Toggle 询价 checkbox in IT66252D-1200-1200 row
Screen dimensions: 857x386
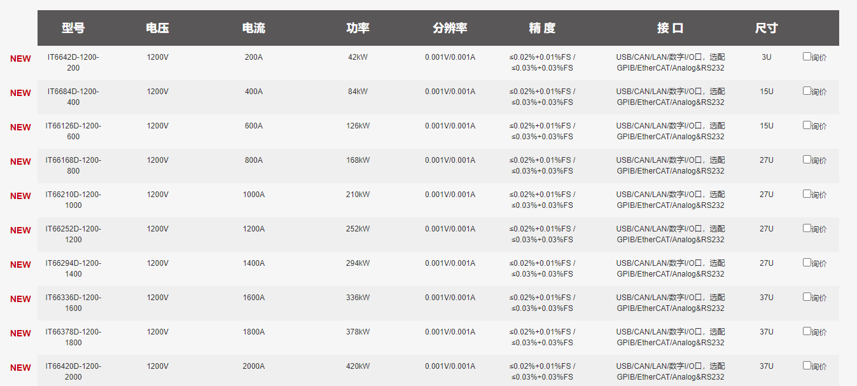point(807,228)
